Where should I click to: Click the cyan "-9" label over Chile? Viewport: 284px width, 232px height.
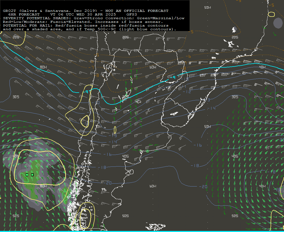85,92
